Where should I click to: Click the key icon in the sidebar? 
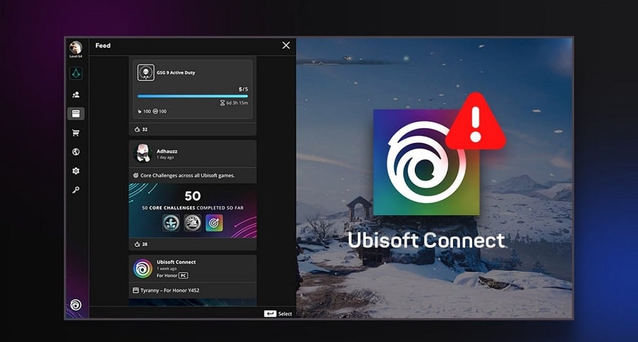pyautogui.click(x=76, y=190)
